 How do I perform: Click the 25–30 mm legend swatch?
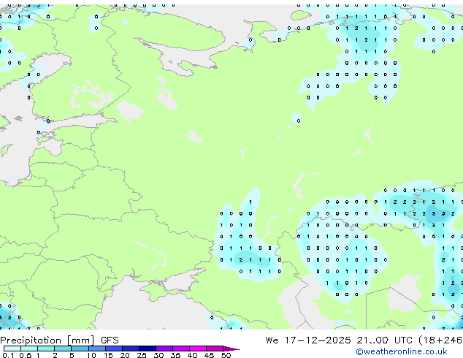[x=148, y=349]
